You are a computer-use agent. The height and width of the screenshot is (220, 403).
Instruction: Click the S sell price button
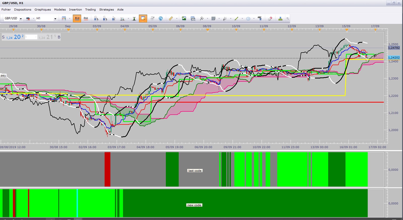(13, 37)
